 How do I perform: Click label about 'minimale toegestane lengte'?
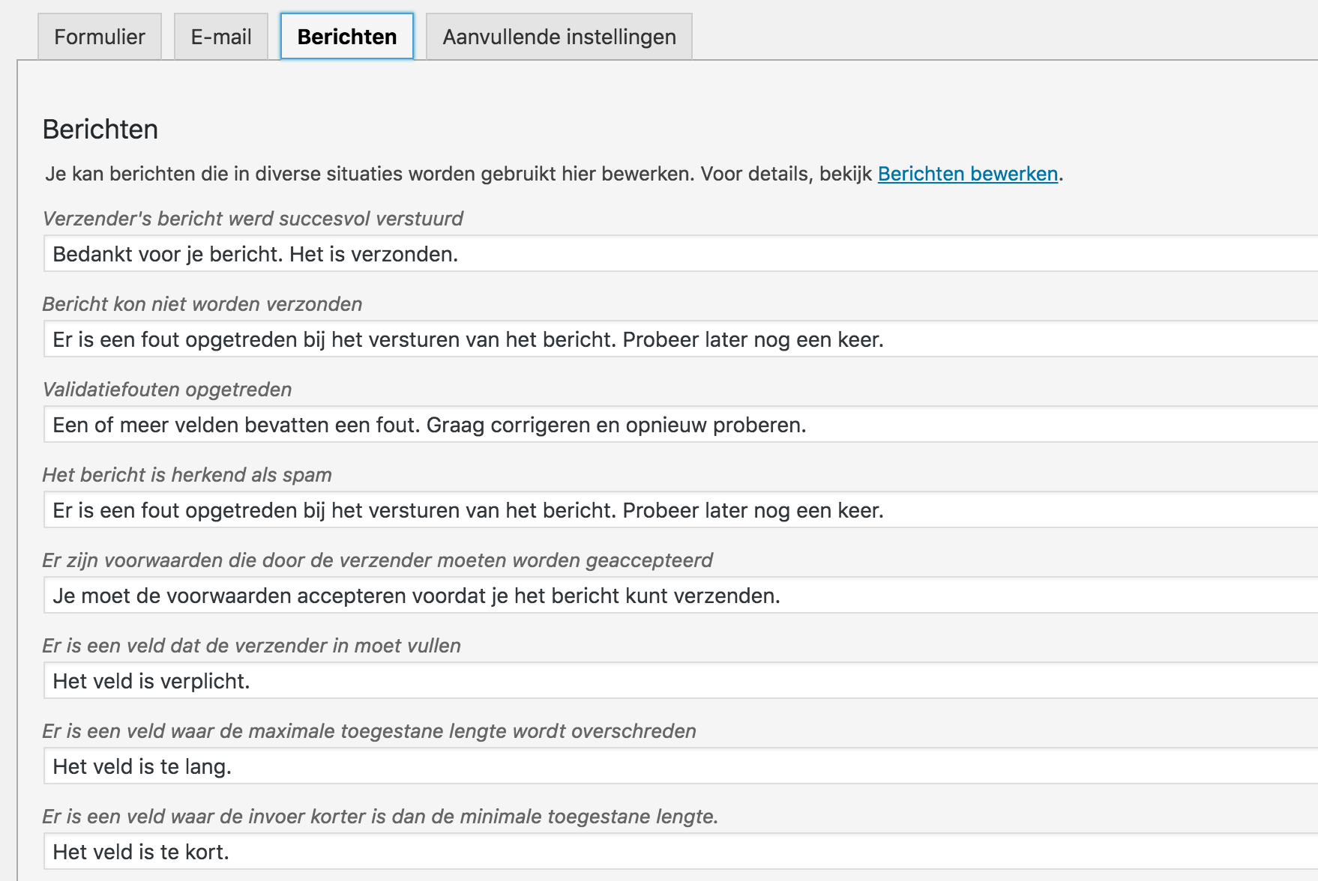(x=380, y=817)
